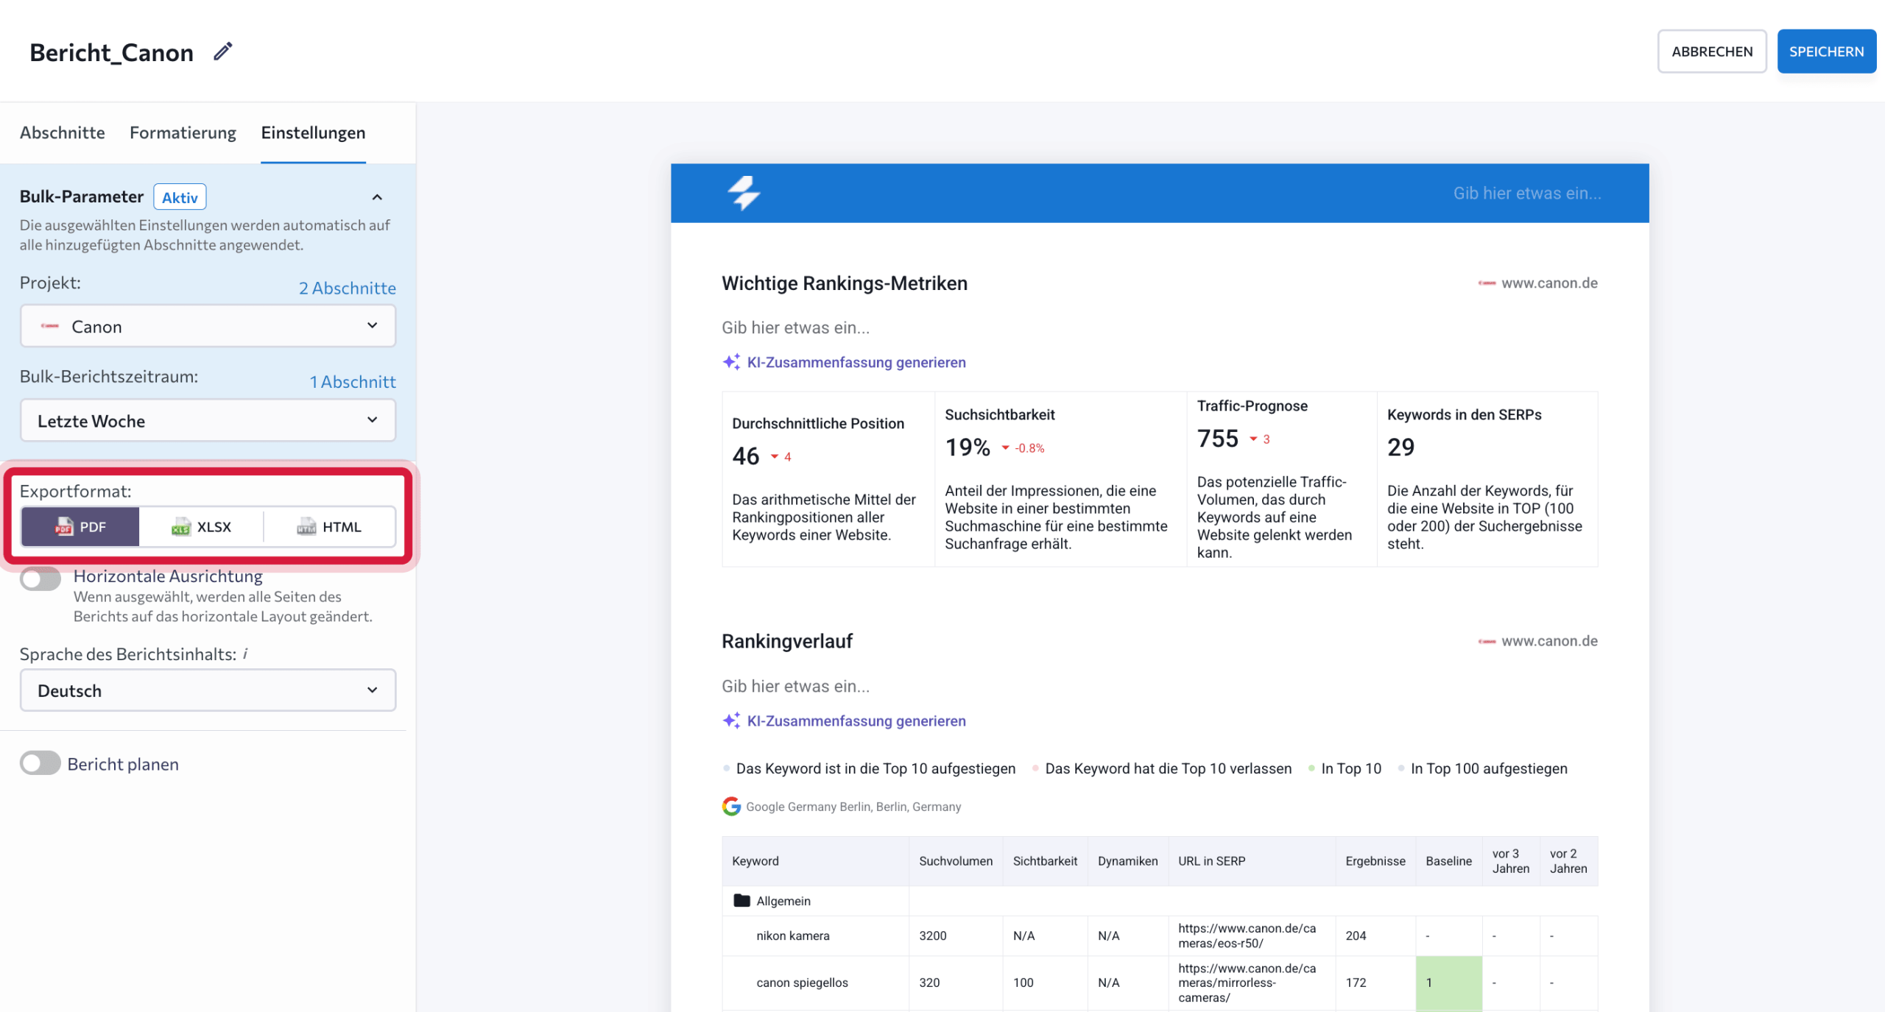Edit report name with pencil icon
1885x1012 pixels.
[x=223, y=52]
